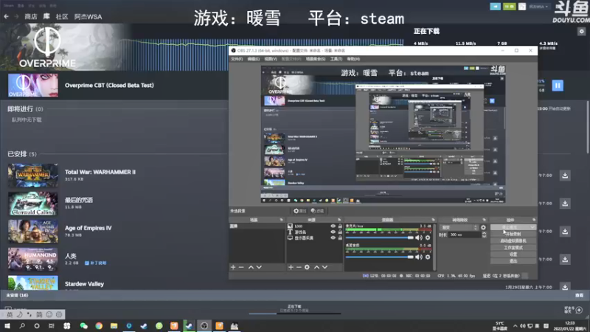
Task: Move scene up in OBS Scenes panel
Action: click(x=251, y=267)
